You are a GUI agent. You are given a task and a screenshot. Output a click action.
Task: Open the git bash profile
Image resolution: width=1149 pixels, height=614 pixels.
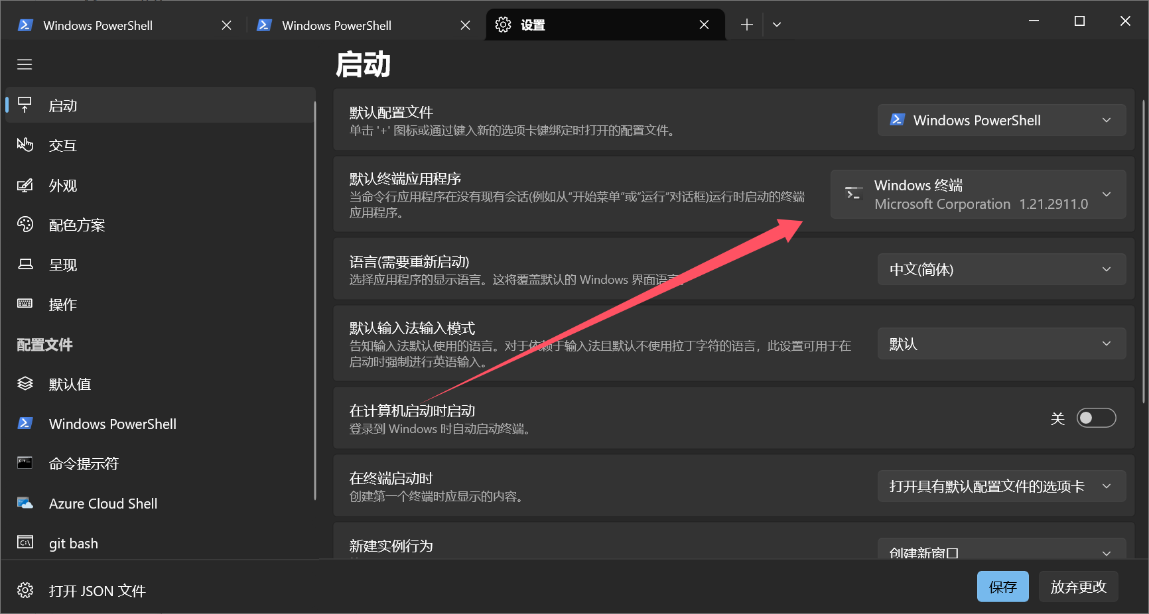click(73, 544)
